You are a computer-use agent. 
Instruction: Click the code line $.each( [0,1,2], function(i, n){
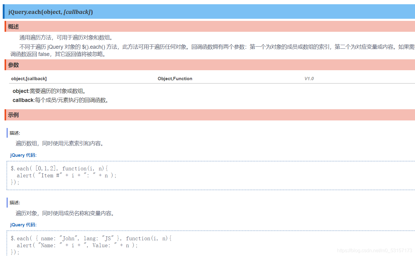[59, 169]
